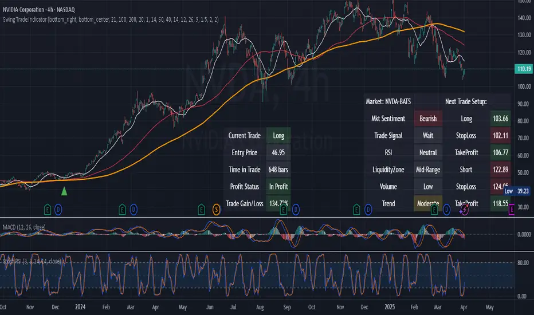Click the earnings marker in late February 2025
Image resolution: width=534 pixels, height=315 pixels.
(434, 210)
